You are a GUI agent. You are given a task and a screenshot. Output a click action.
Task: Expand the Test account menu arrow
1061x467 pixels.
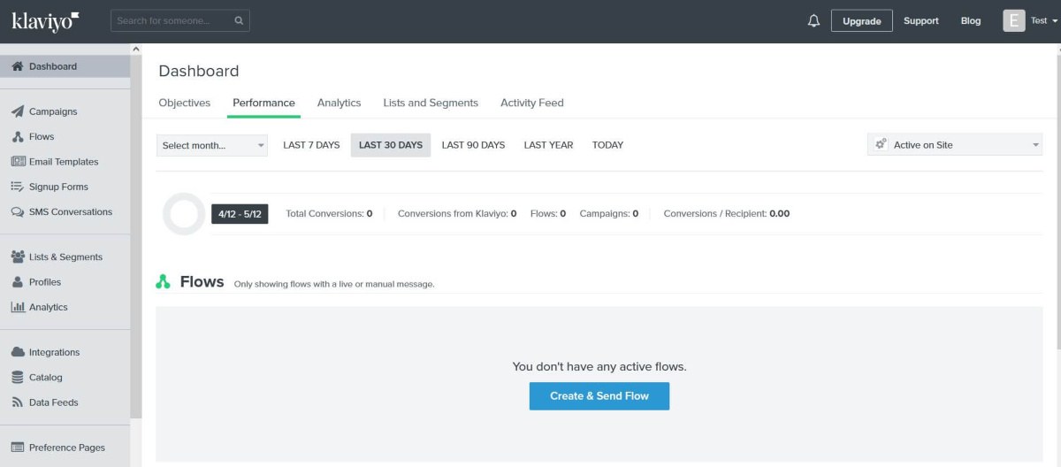(1055, 21)
